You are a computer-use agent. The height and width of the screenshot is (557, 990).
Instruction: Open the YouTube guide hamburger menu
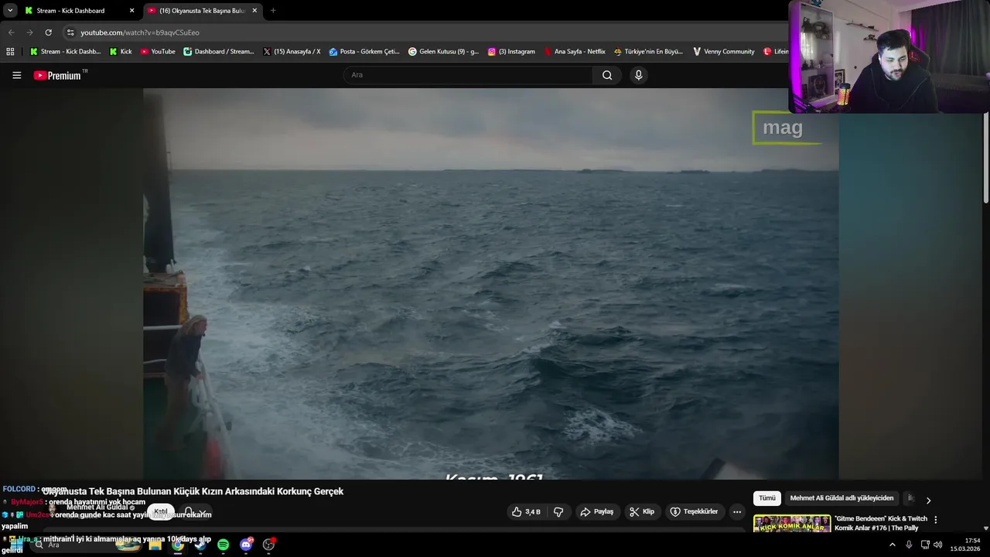pos(16,75)
